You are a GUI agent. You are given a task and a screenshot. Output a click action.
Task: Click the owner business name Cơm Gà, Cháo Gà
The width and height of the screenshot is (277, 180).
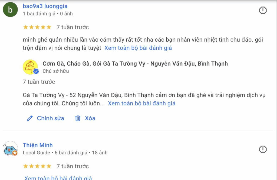135,64
